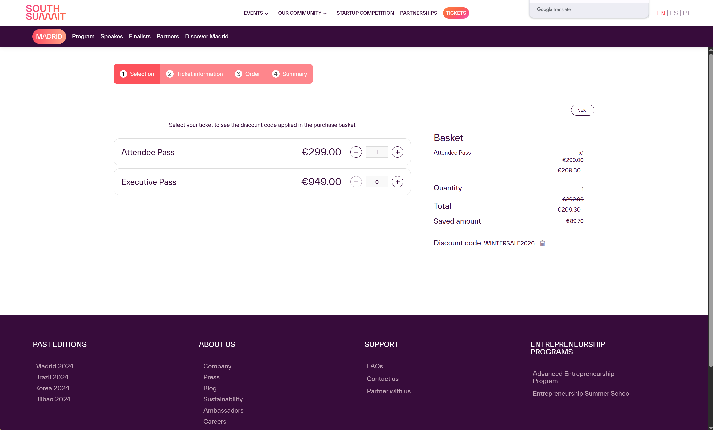Select the Madrid pill button
The height and width of the screenshot is (430, 713).
[x=49, y=36]
